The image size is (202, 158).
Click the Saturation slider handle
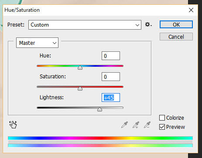coord(80,88)
